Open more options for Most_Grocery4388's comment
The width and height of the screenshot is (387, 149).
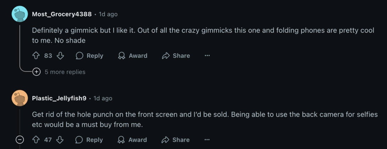click(x=207, y=56)
